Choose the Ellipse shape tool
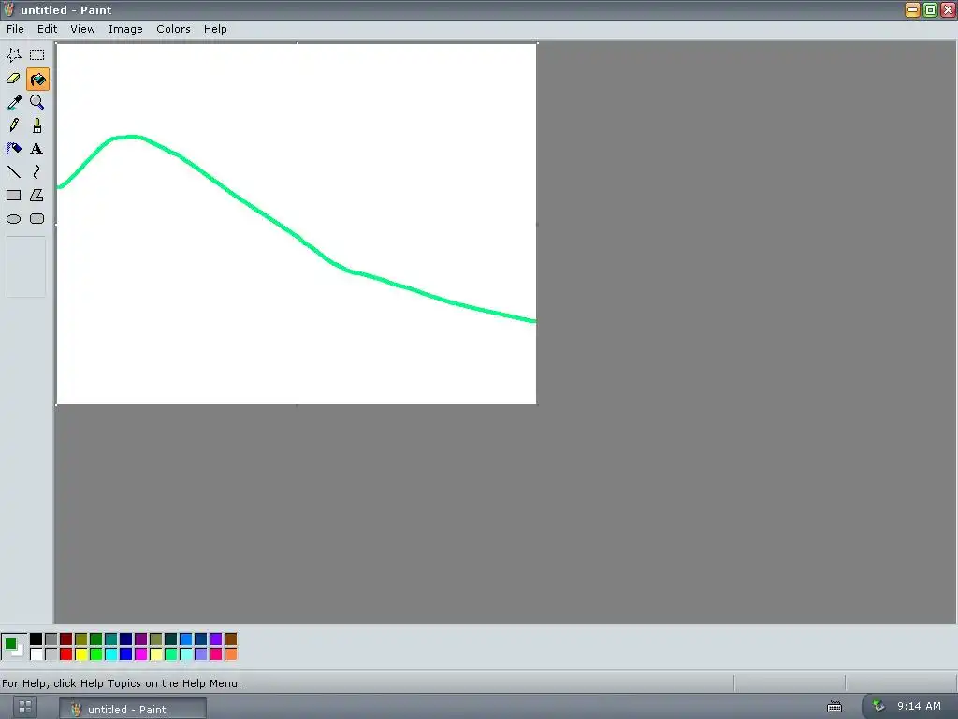This screenshot has height=719, width=958. click(x=13, y=219)
